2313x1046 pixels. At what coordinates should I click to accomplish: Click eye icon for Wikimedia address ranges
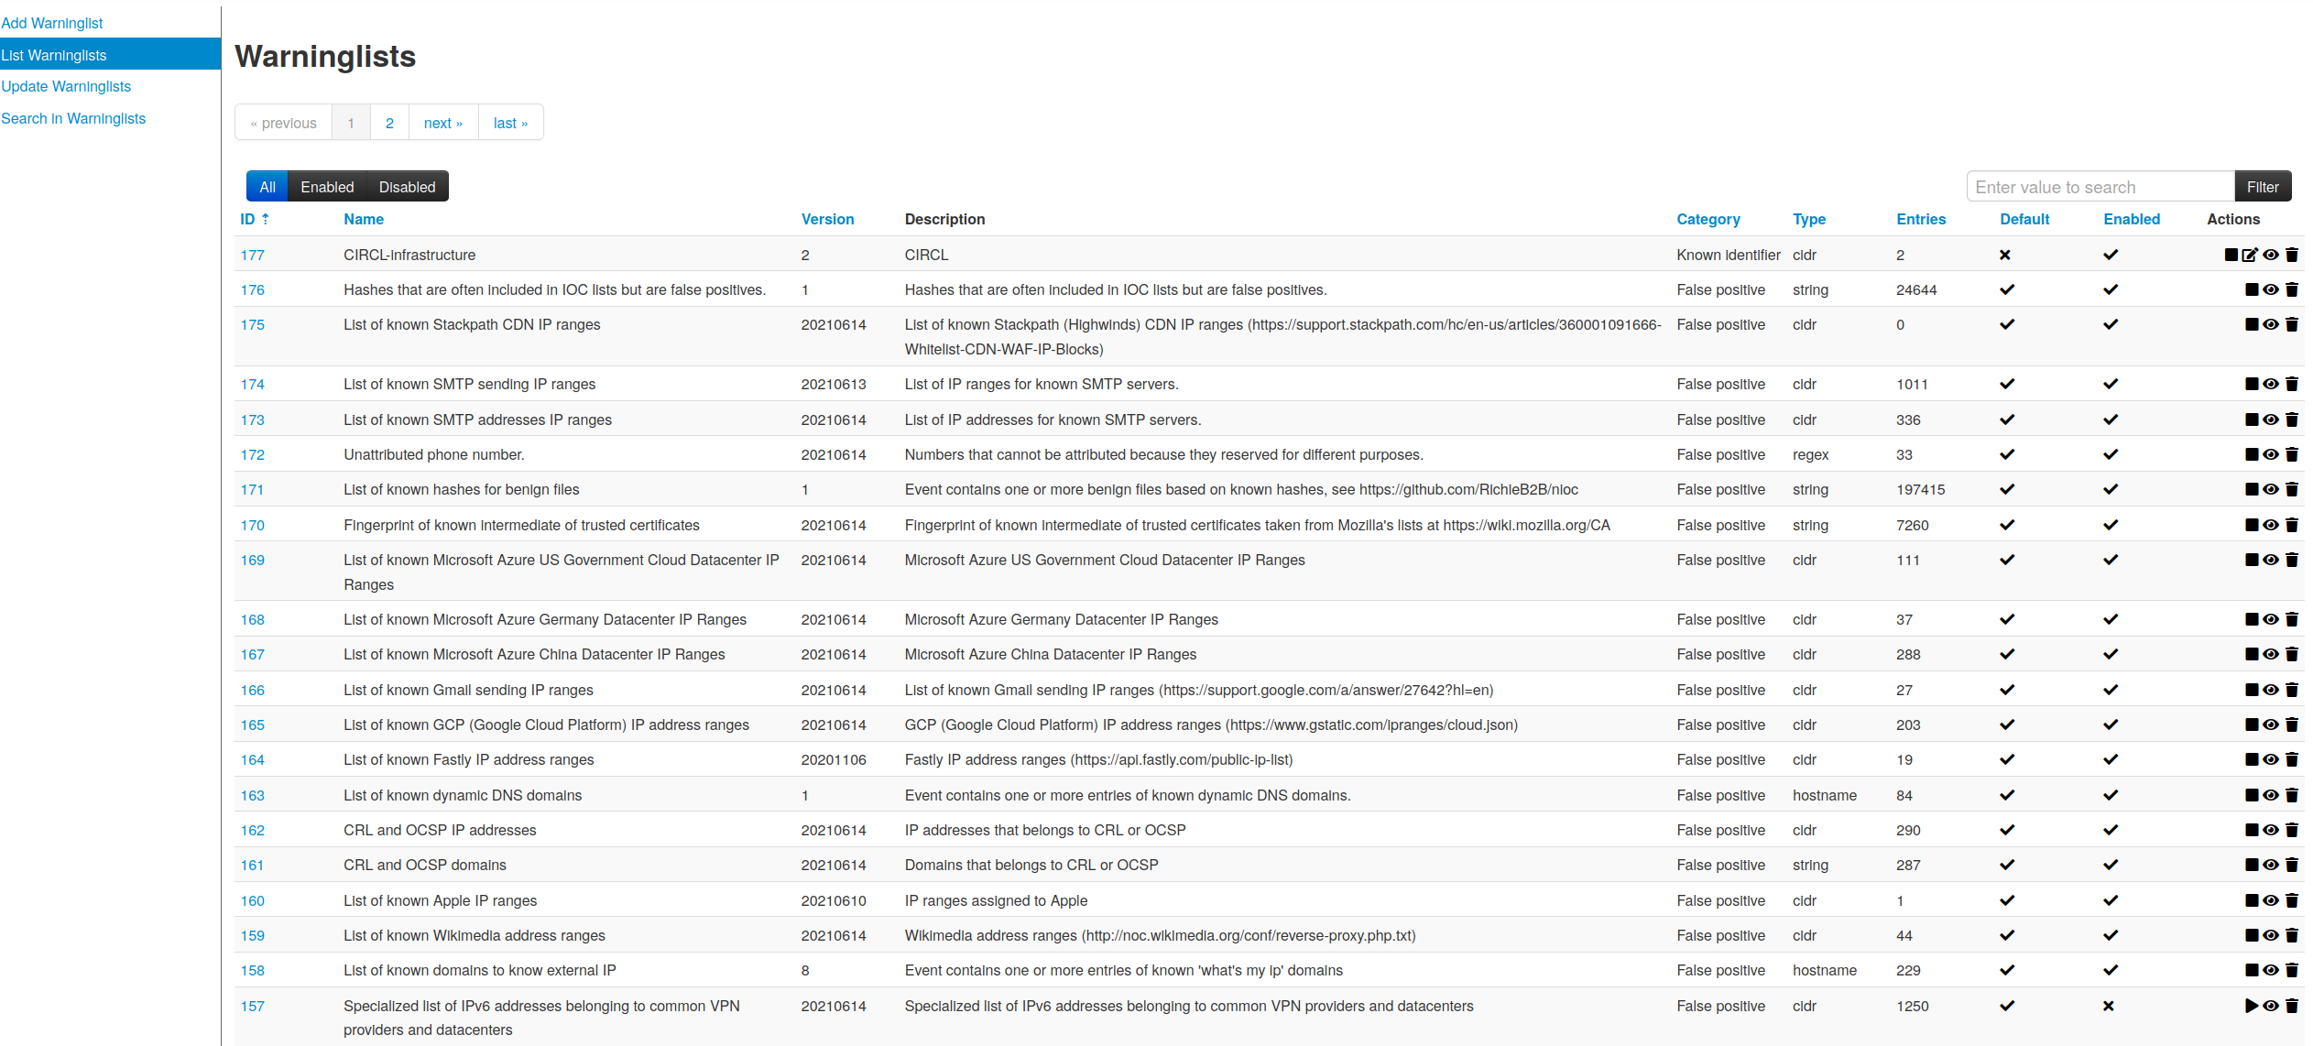click(2271, 936)
